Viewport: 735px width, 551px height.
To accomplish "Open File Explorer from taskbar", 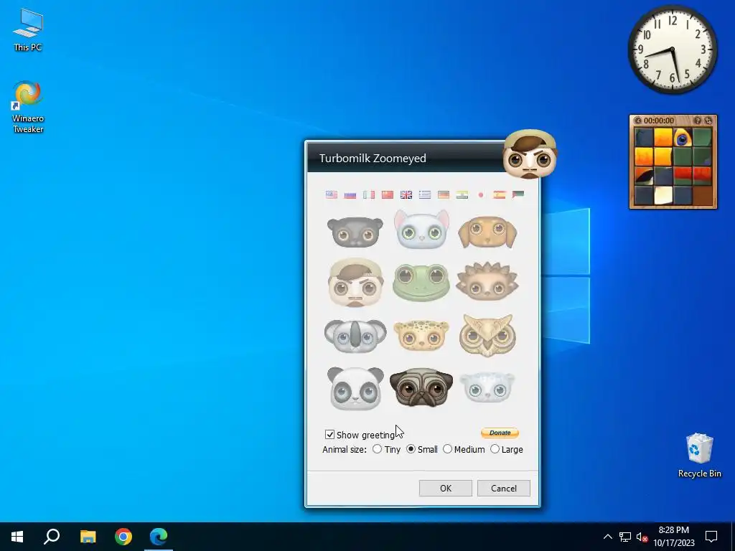I will [x=88, y=537].
